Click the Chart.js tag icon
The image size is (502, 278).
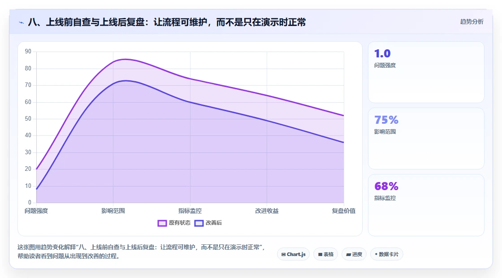(283, 255)
